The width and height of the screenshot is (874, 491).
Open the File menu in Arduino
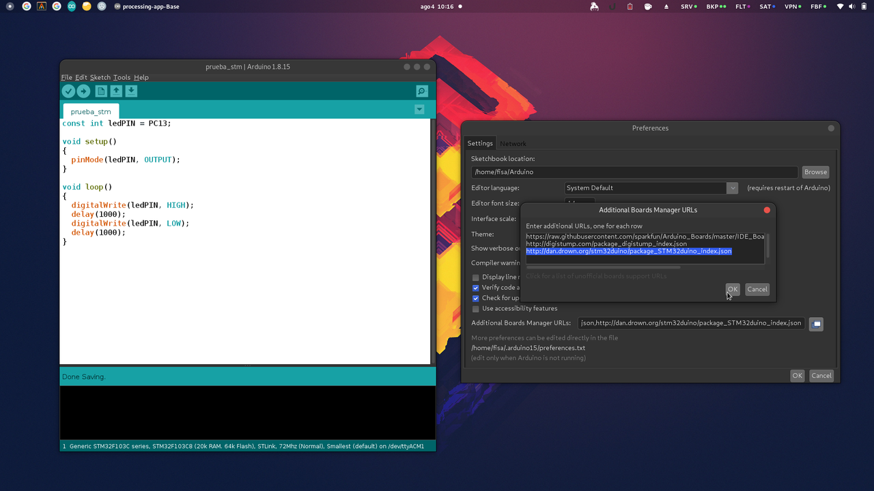[x=66, y=78]
